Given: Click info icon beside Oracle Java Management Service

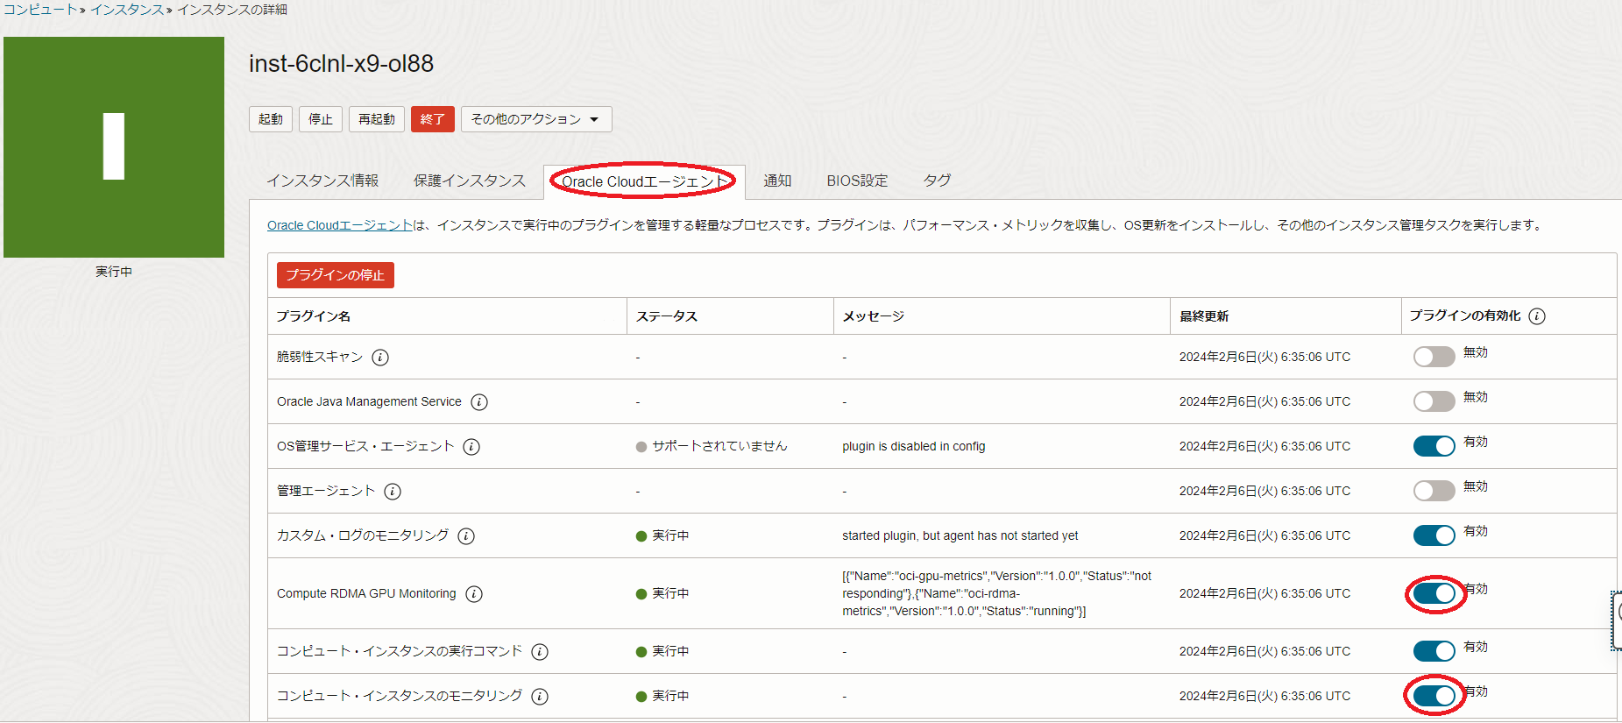Looking at the screenshot, I should 479,402.
